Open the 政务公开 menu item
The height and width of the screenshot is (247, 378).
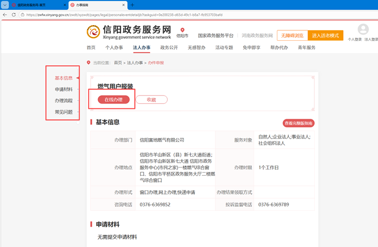point(169,48)
